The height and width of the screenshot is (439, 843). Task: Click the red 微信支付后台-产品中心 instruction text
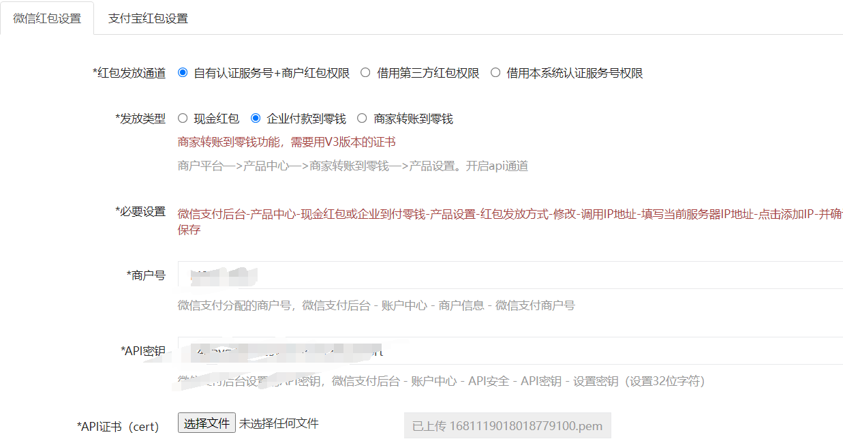point(510,222)
